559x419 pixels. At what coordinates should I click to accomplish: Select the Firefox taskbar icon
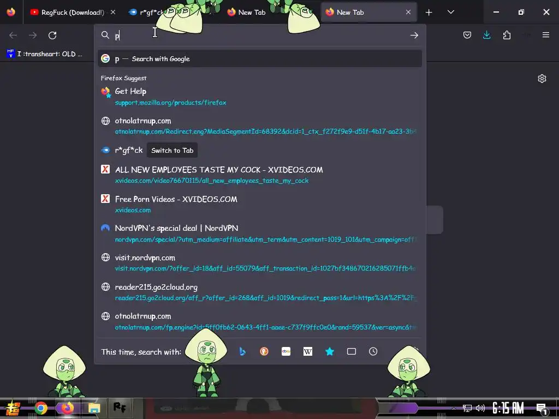(x=67, y=408)
